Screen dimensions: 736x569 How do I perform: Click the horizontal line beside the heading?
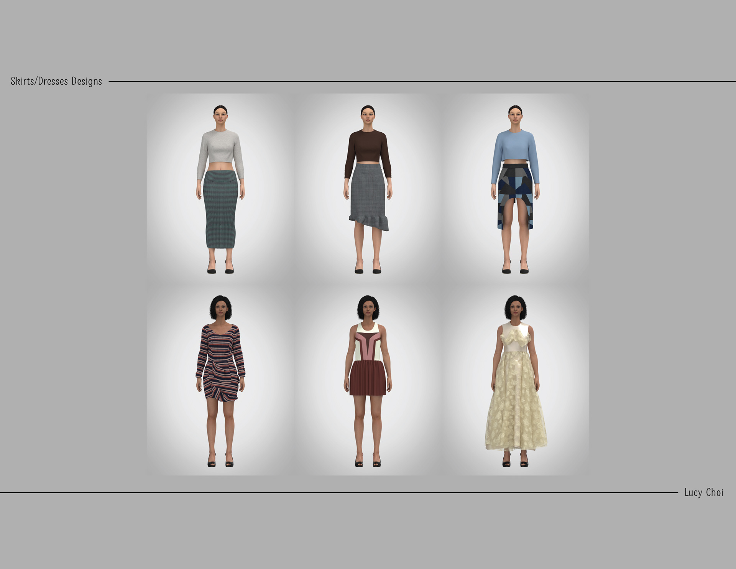422,81
